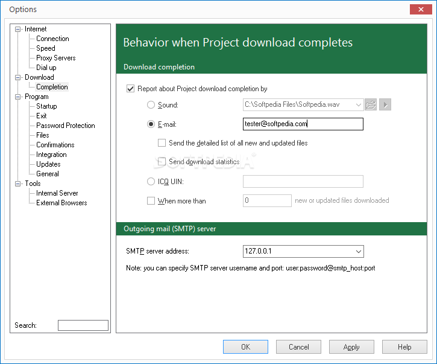Browse for sound file with folder icon
This screenshot has height=364, width=437.
pos(371,104)
